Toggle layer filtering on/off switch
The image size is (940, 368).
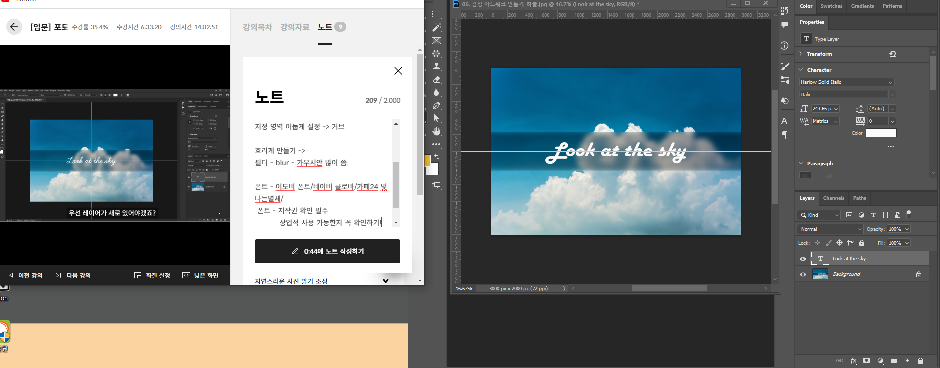point(909,214)
